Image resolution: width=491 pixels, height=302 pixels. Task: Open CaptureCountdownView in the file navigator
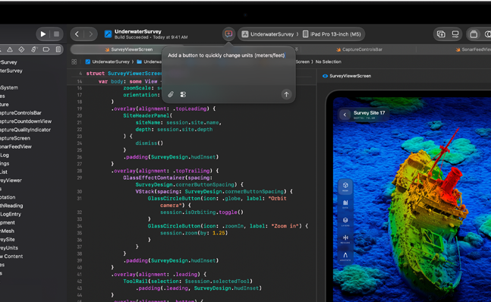26,121
